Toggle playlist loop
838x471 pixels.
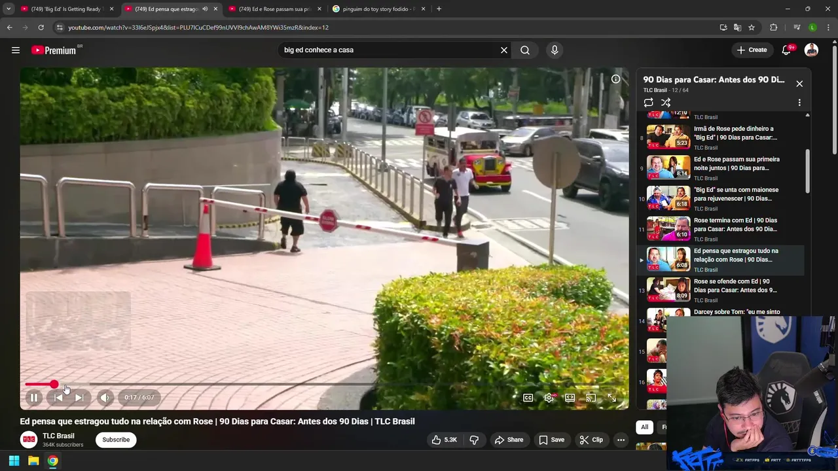pyautogui.click(x=649, y=103)
